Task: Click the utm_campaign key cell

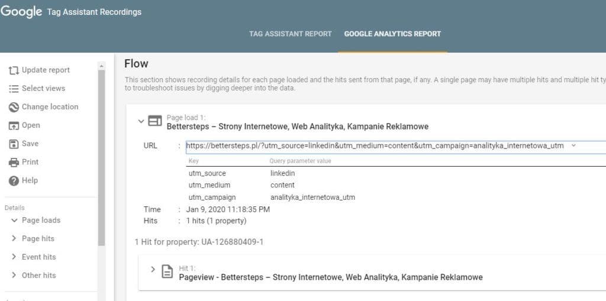Action: point(212,198)
